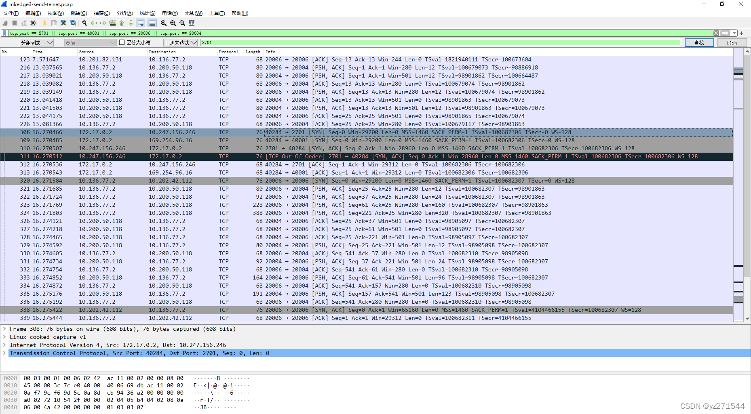This screenshot has width=751, height=414.
Task: Open the 分组列表 search scope dropdown
Action: pyautogui.click(x=37, y=42)
